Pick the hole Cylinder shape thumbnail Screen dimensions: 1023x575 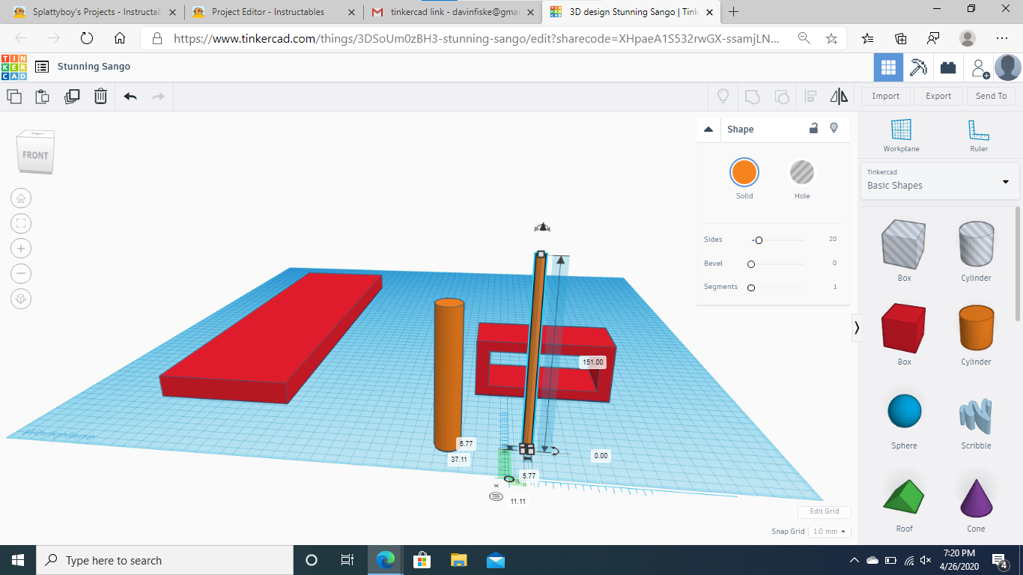[976, 244]
